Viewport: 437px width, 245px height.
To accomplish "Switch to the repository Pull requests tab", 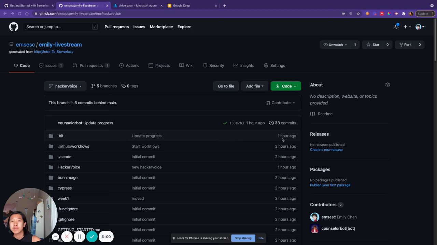I will [91, 65].
